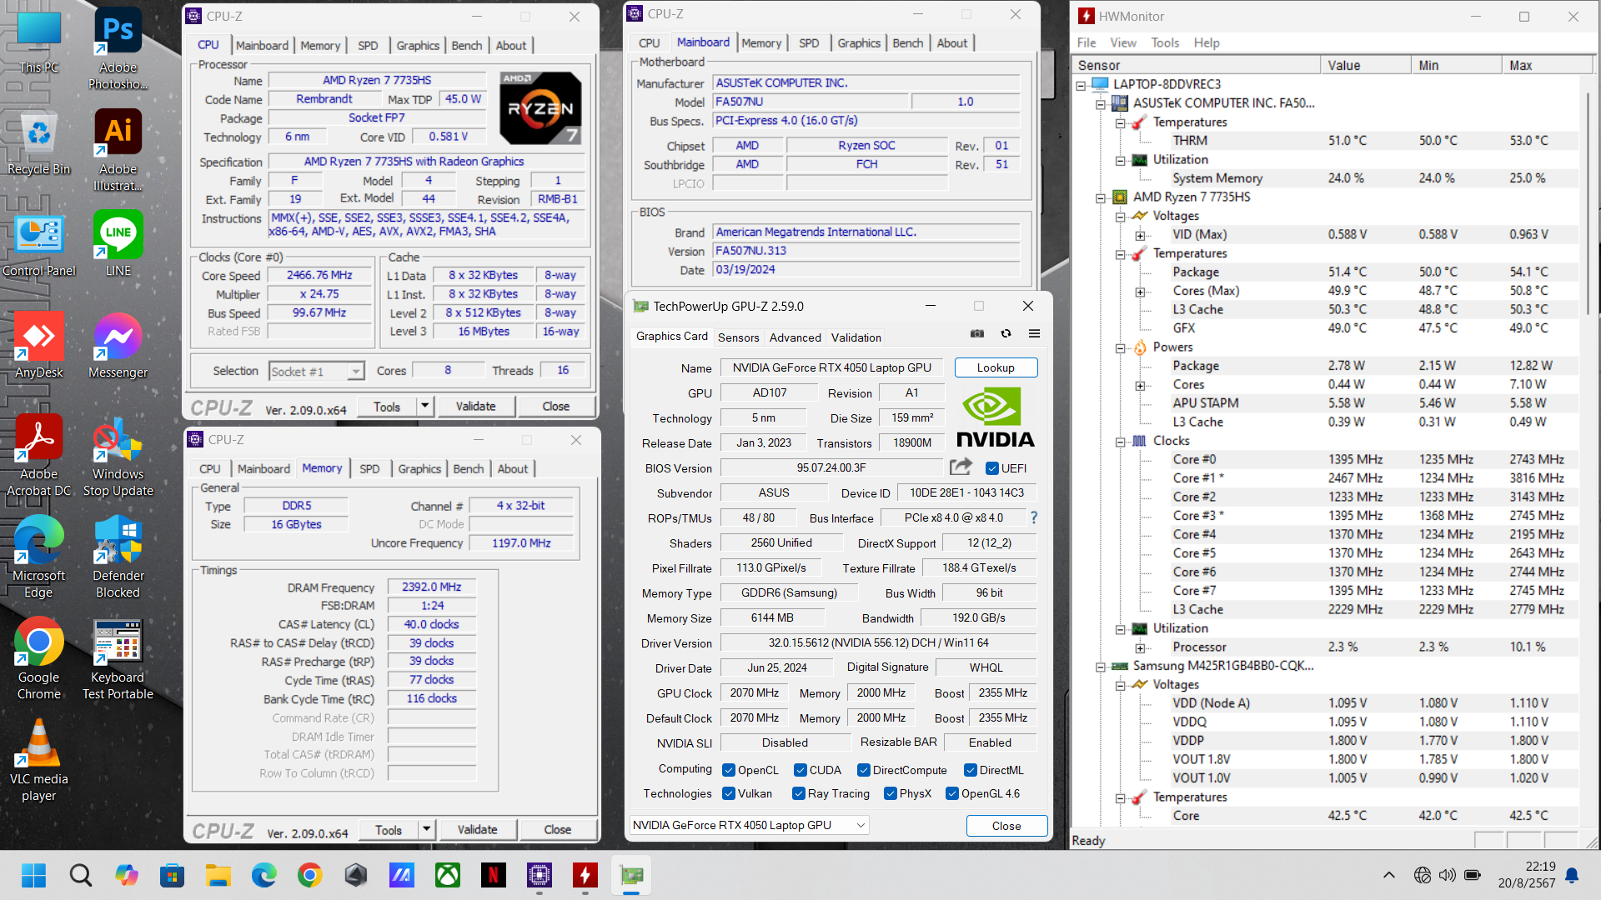Collapse the AMD Ryzen 7 7735HS node

[1101, 197]
